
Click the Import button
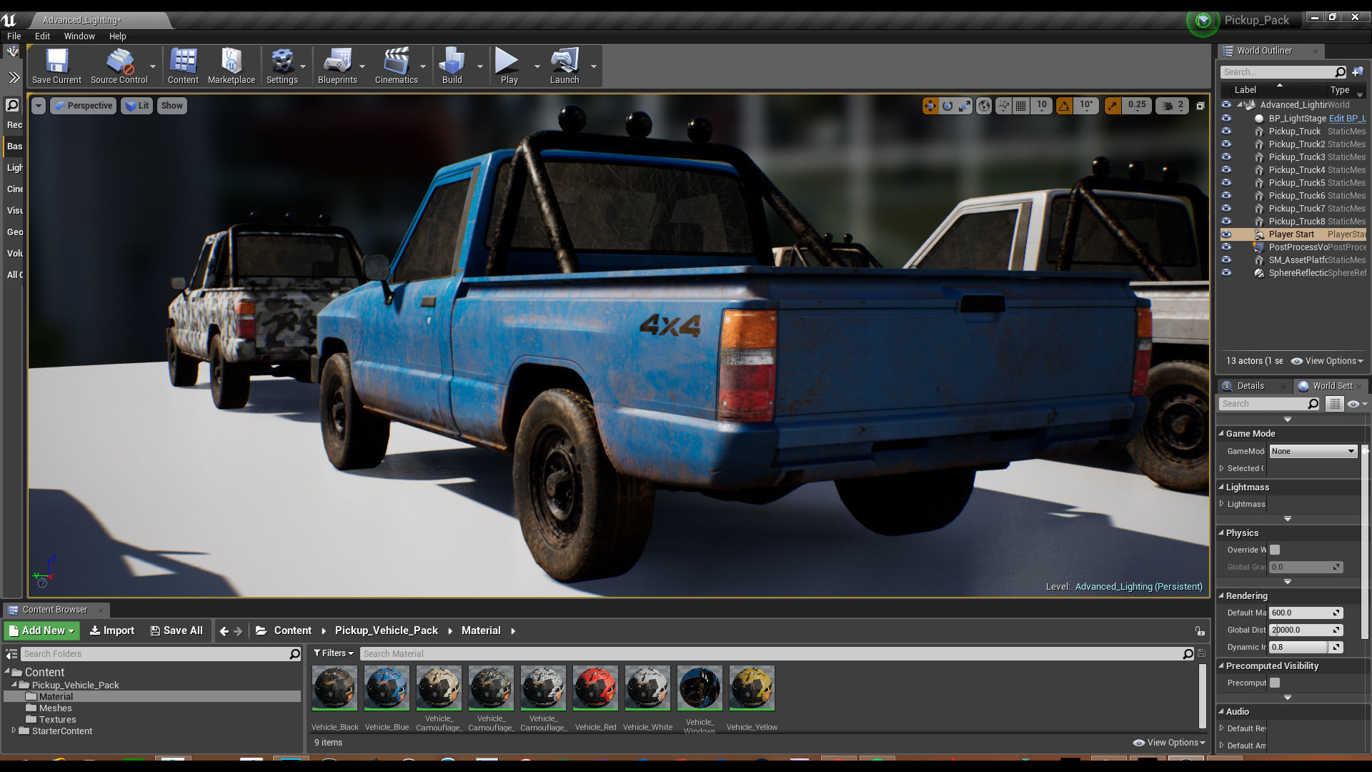pyautogui.click(x=111, y=630)
